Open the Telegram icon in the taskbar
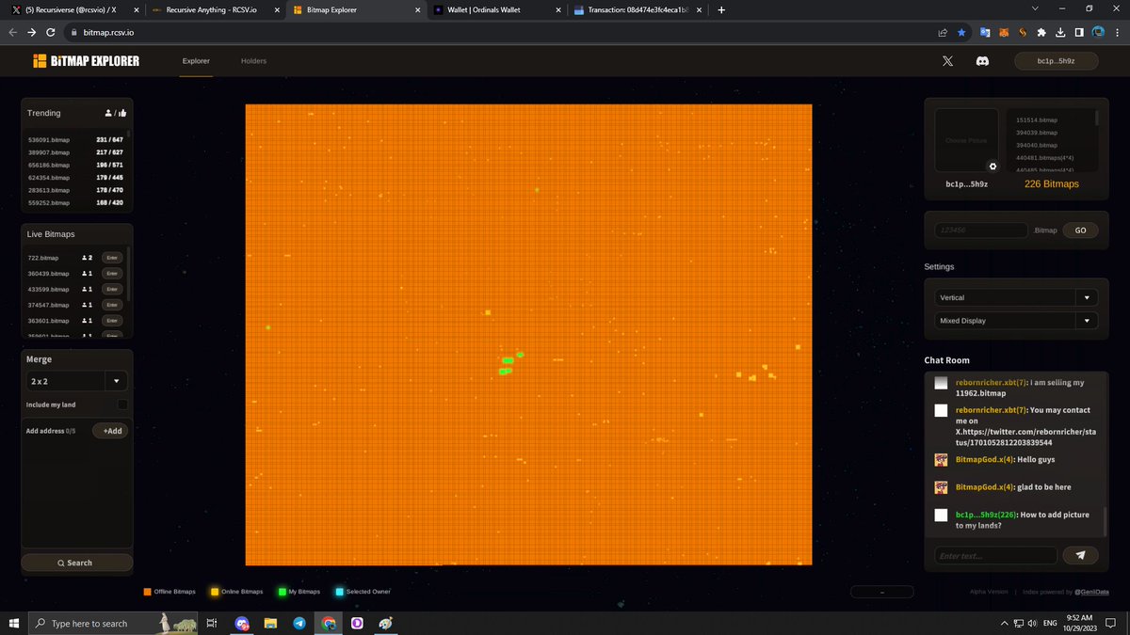The image size is (1130, 635). [x=299, y=623]
